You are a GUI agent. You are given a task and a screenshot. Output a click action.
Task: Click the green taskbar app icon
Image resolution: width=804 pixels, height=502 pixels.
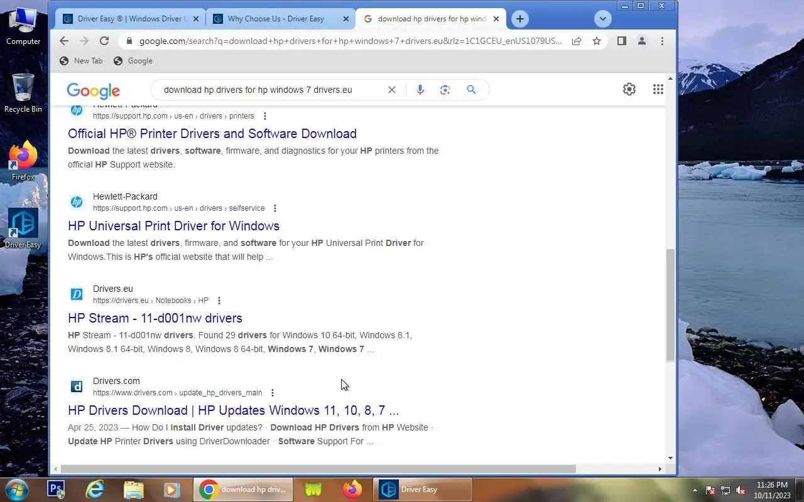[x=313, y=489]
